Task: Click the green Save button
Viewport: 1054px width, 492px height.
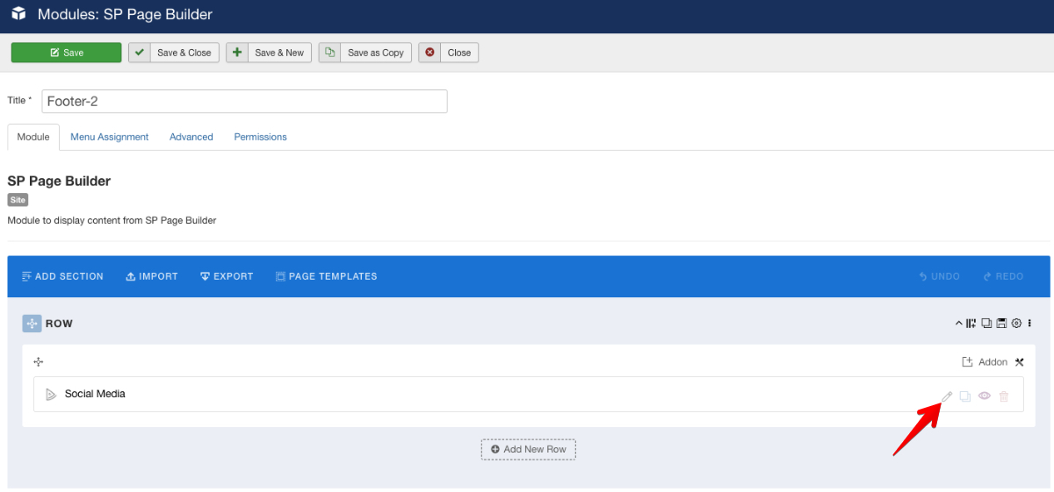Action: pyautogui.click(x=67, y=53)
